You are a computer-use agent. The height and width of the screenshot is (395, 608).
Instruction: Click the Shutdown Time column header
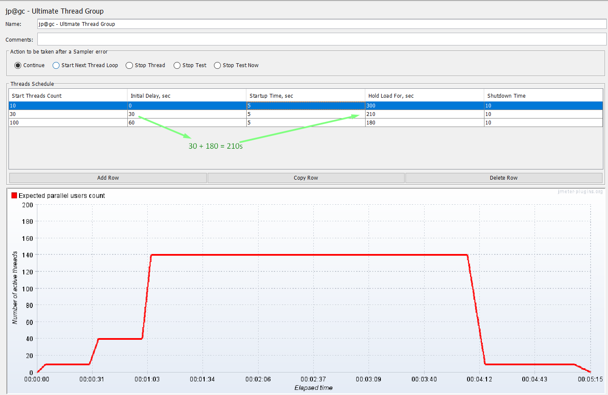[543, 96]
